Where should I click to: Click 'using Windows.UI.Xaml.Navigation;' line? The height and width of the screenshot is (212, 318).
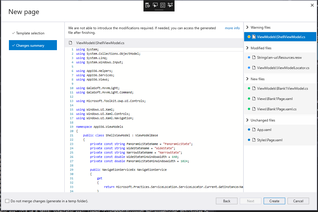click(x=105, y=118)
